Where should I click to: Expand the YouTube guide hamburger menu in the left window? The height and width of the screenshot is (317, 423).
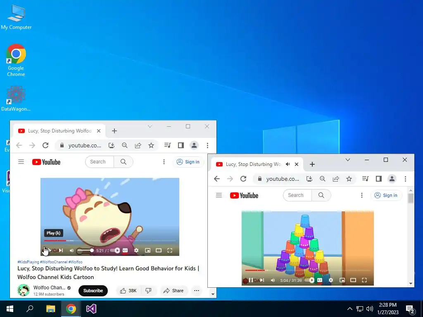tap(21, 162)
